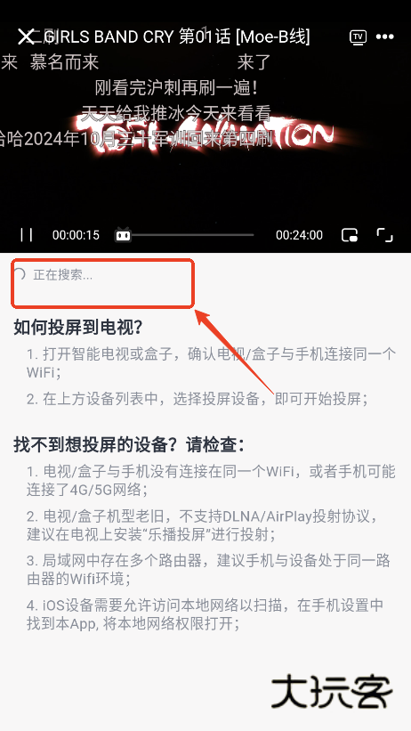Tap the danmaku comment 刚看完沪刺再刷一遍!

click(176, 87)
